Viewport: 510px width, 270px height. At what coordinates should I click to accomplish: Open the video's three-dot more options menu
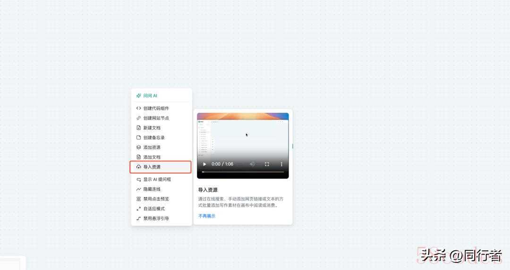click(281, 164)
